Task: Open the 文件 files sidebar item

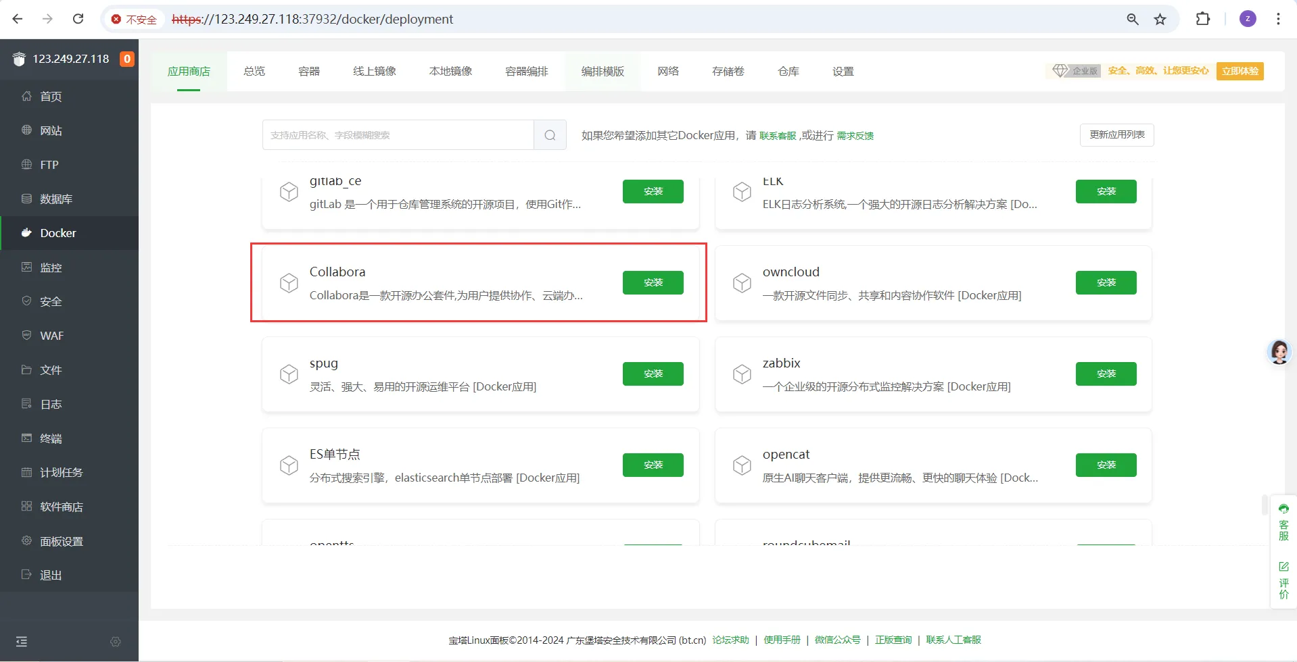Action: [69, 370]
